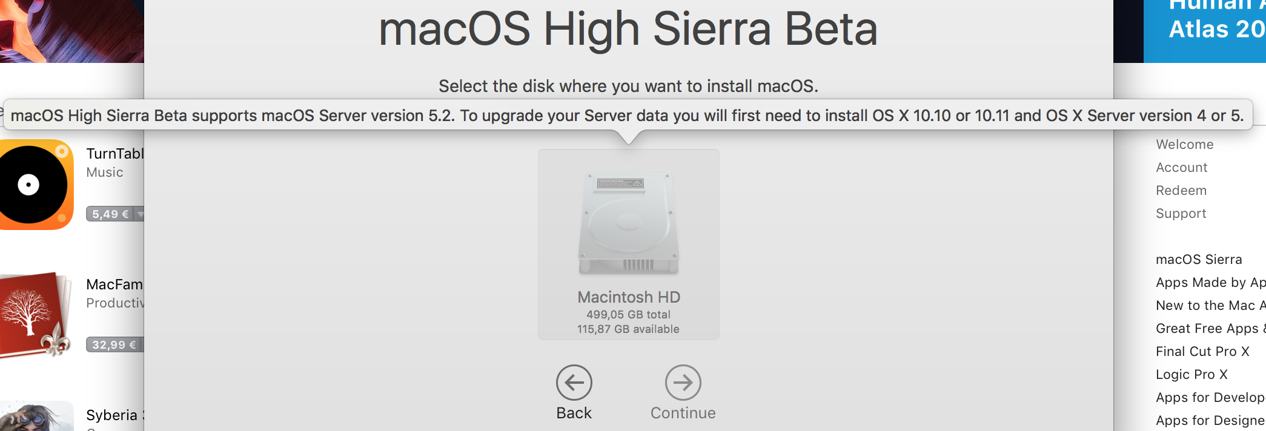Open the Final Cut Pro X link
The height and width of the screenshot is (431, 1266).
[1202, 352]
